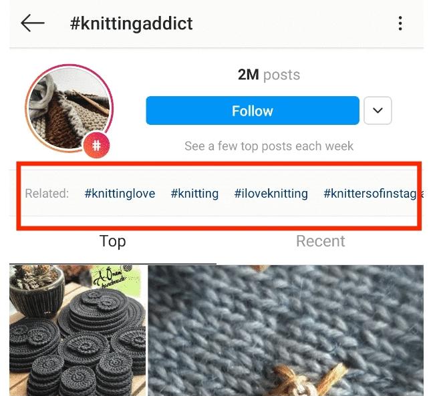437x396 pixels.
Task: Expand the dropdown arrow beside Follow
Action: coord(378,111)
